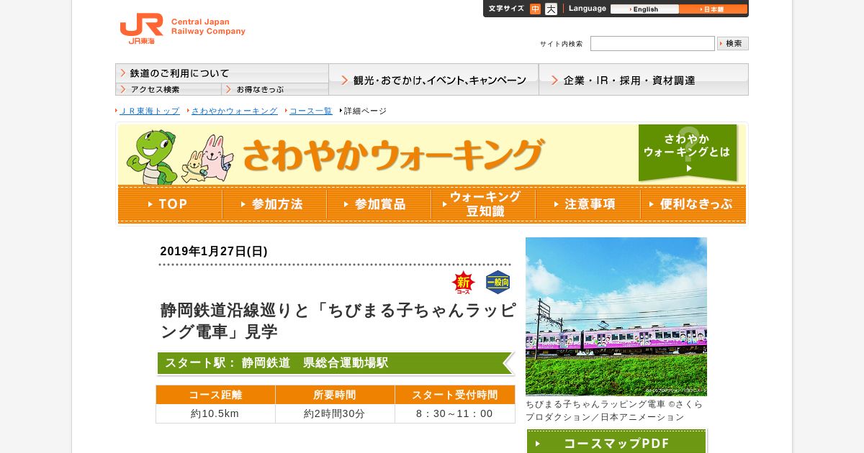Click the 文字サイズ label
The width and height of the screenshot is (864, 453).
(x=506, y=9)
